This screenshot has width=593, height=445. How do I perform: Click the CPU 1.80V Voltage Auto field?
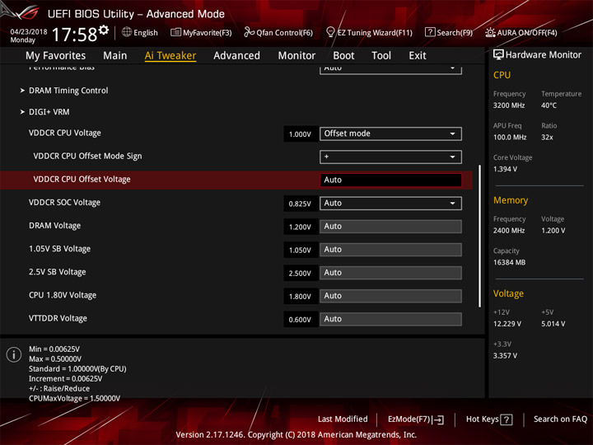390,296
